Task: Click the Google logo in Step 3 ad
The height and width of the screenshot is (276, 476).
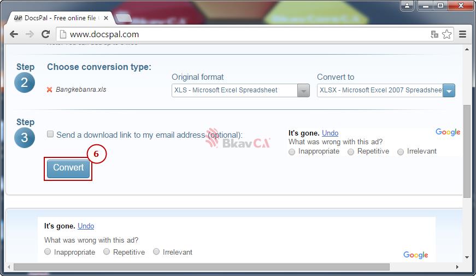Action: click(x=448, y=132)
